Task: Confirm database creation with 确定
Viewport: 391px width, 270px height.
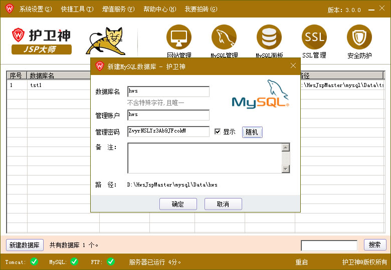Action: (178, 204)
